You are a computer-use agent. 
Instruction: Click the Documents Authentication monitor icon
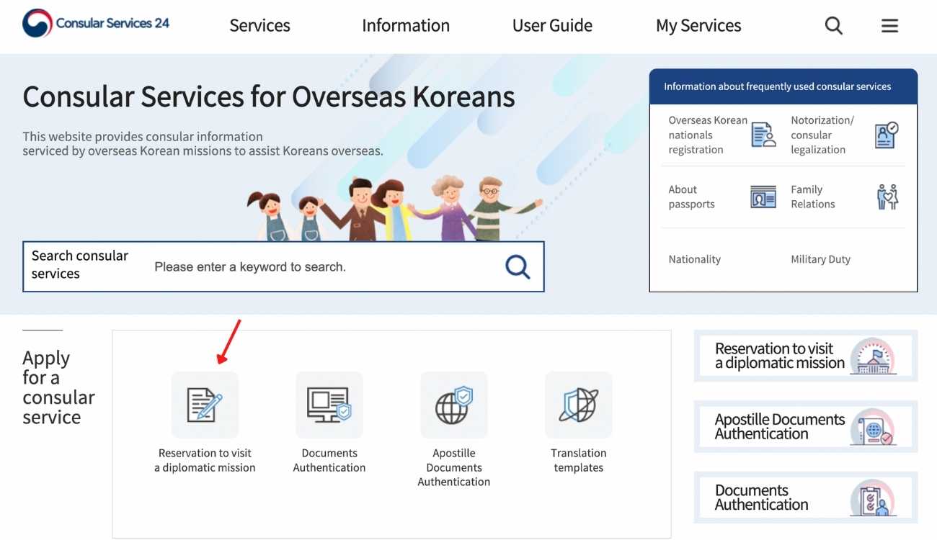coord(329,405)
